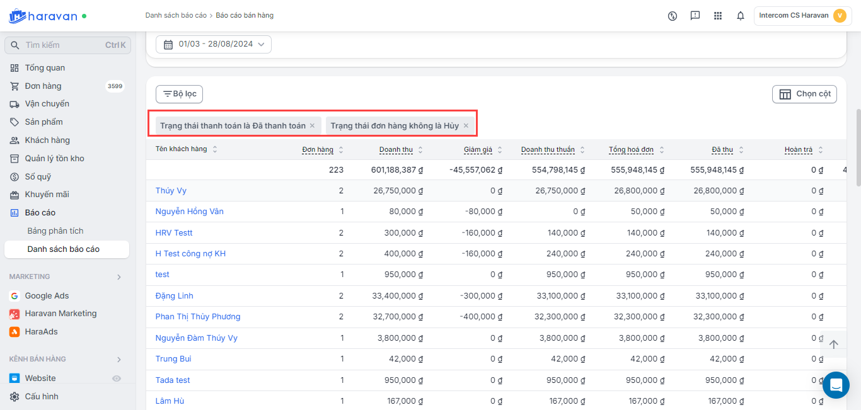Remove the 'không là Hủy' order filter

pyautogui.click(x=466, y=126)
